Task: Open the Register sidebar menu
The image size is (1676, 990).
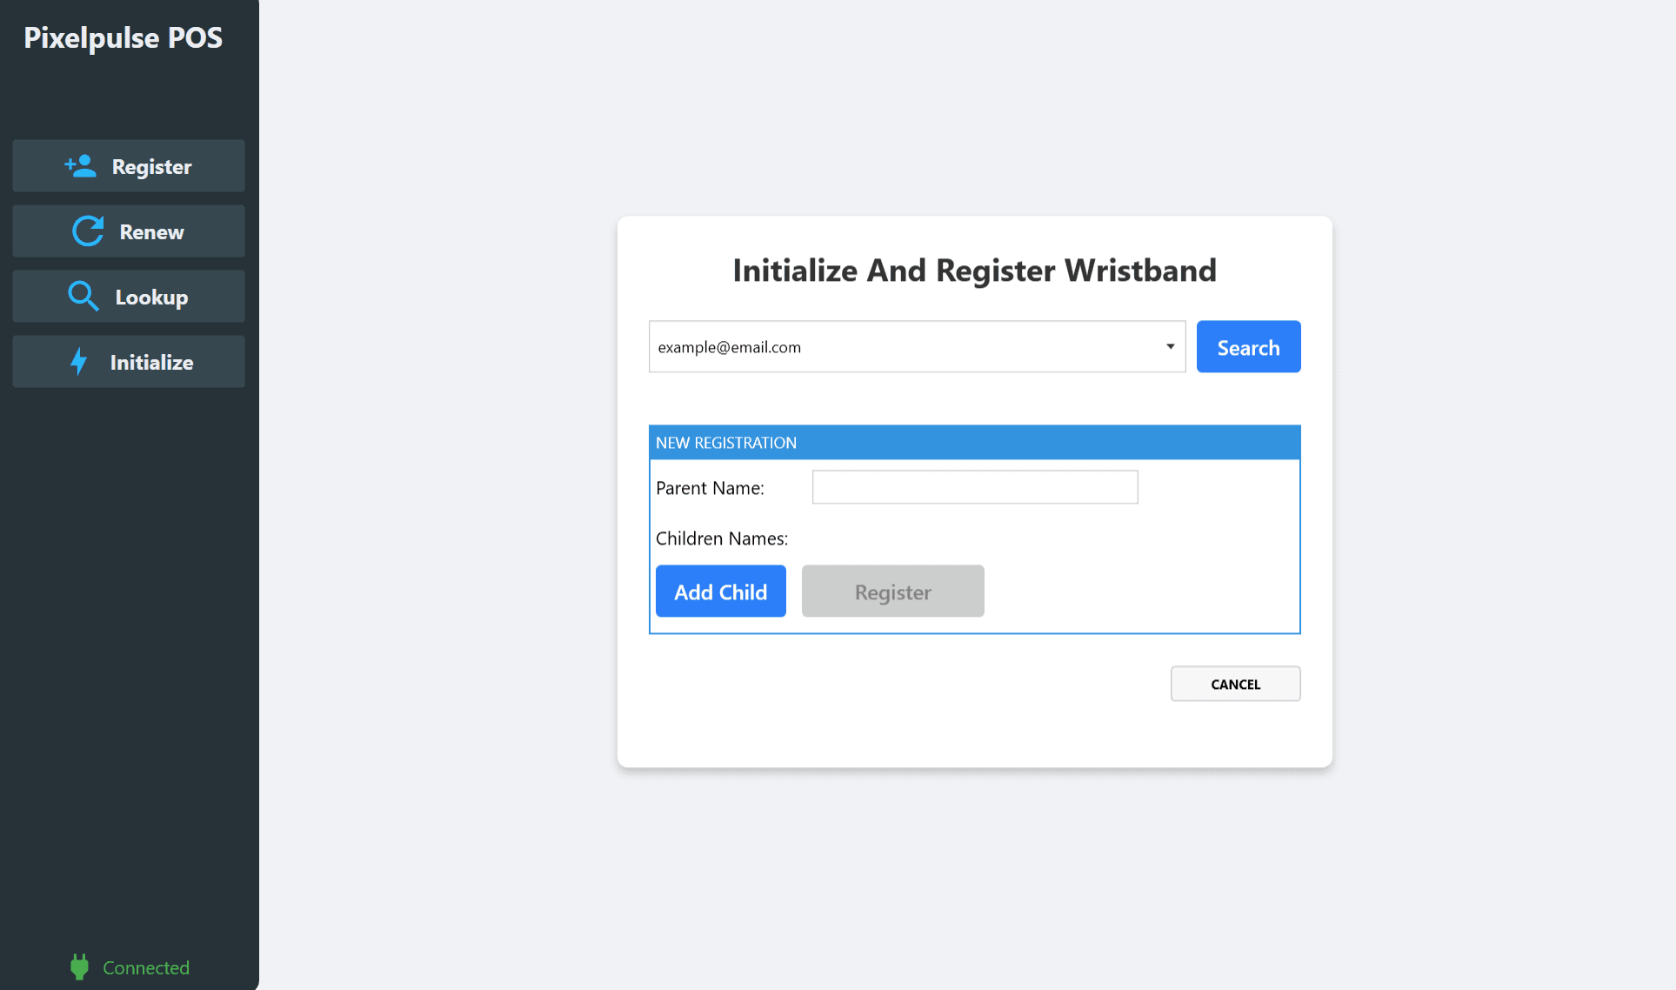Action: [x=129, y=166]
